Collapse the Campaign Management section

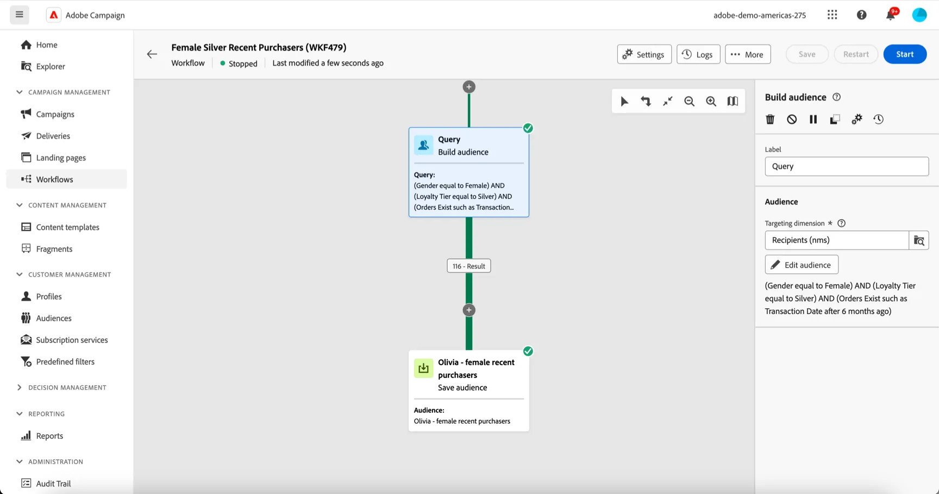[20, 92]
